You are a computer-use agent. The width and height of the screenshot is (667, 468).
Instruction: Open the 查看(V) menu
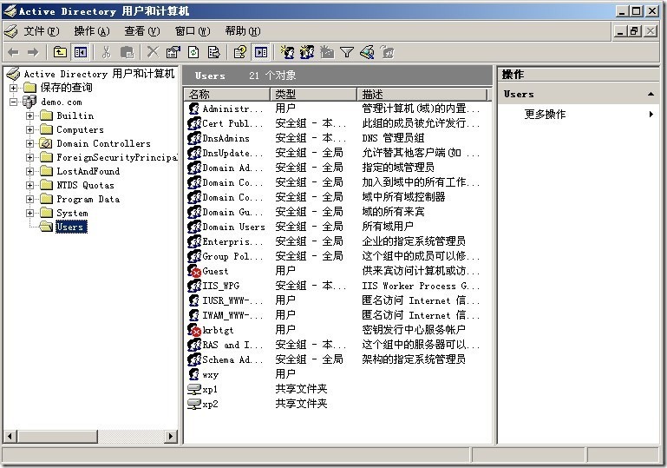(x=141, y=31)
